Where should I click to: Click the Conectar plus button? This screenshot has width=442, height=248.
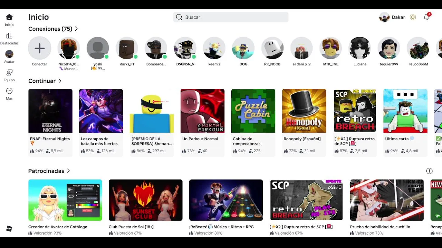39,48
